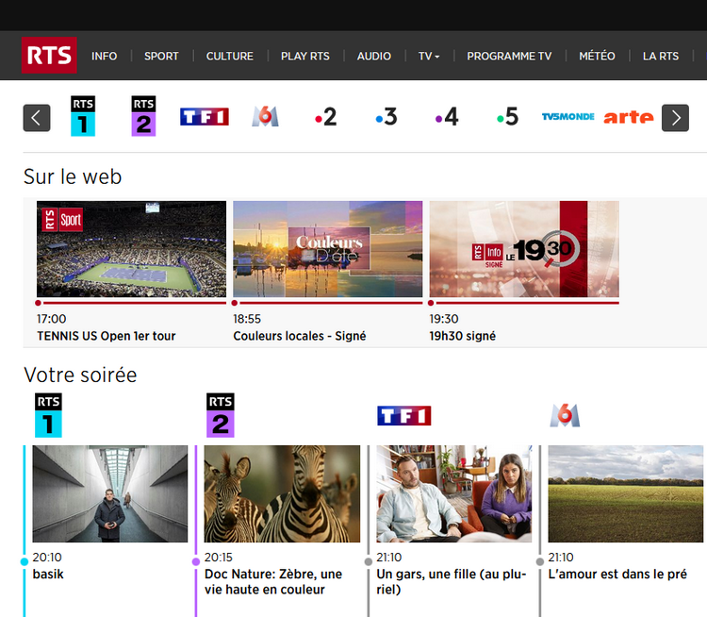The image size is (707, 617).
Task: Click the 18:55 start time text
Action: 247,319
